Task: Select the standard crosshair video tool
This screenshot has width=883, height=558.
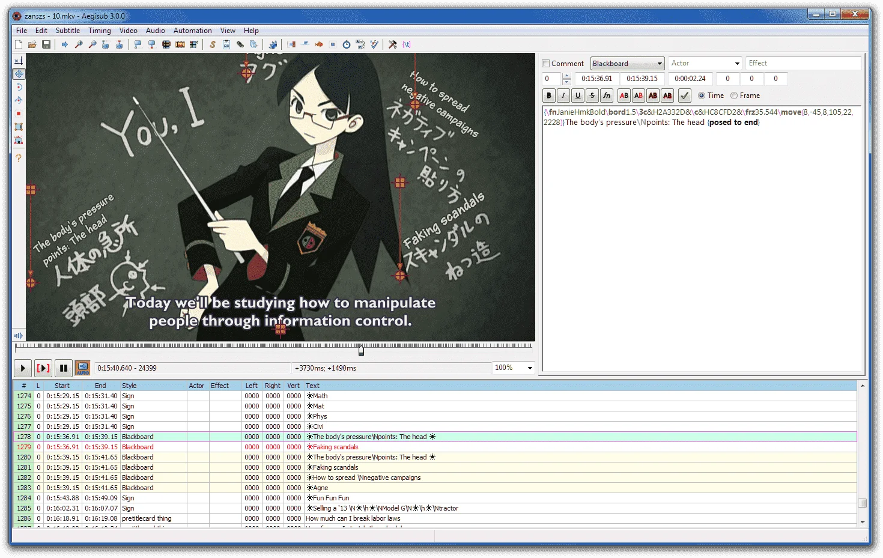Action: click(x=19, y=61)
